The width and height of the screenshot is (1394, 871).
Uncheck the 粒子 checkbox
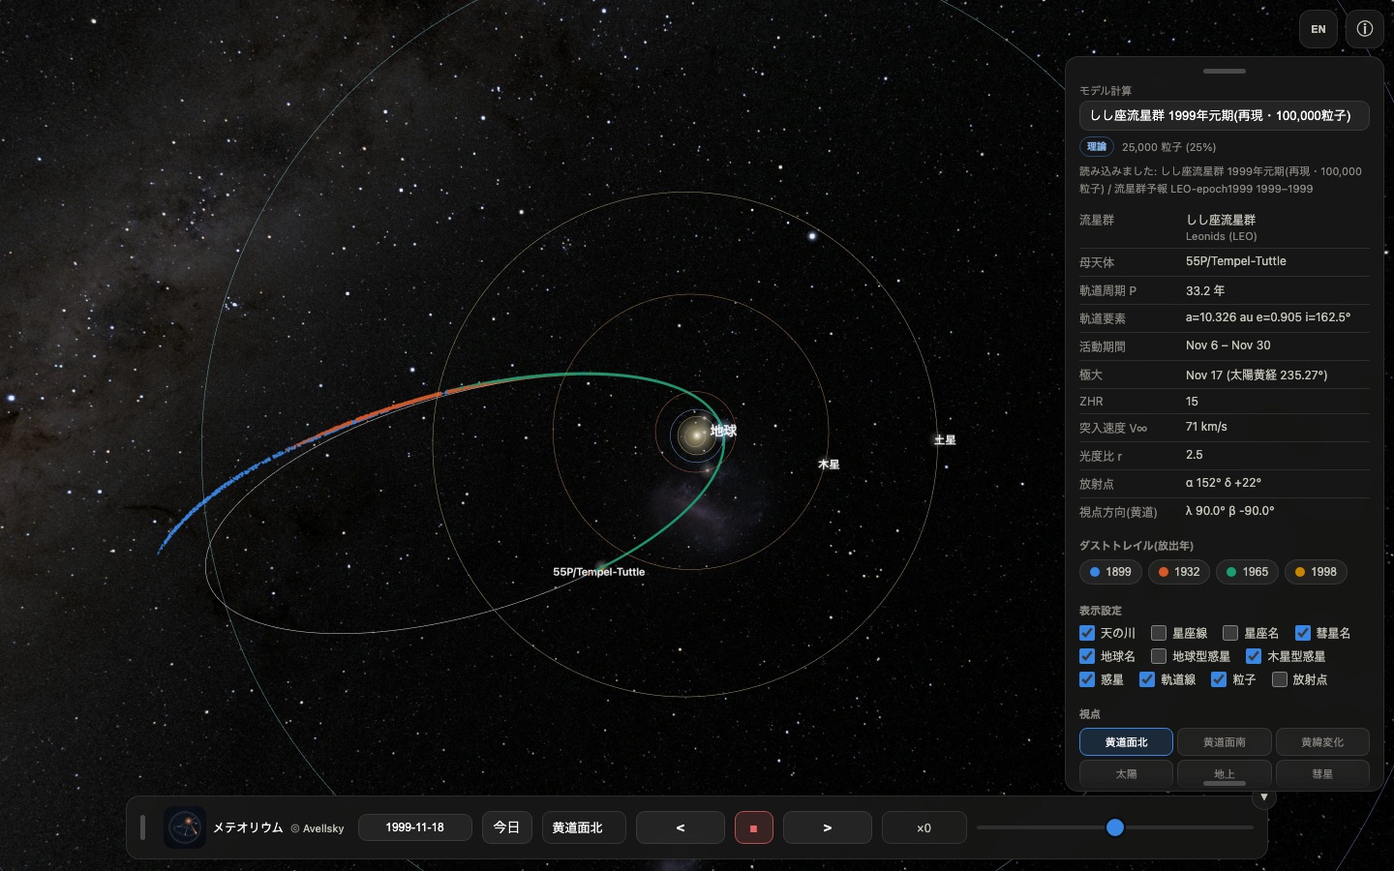pyautogui.click(x=1219, y=679)
